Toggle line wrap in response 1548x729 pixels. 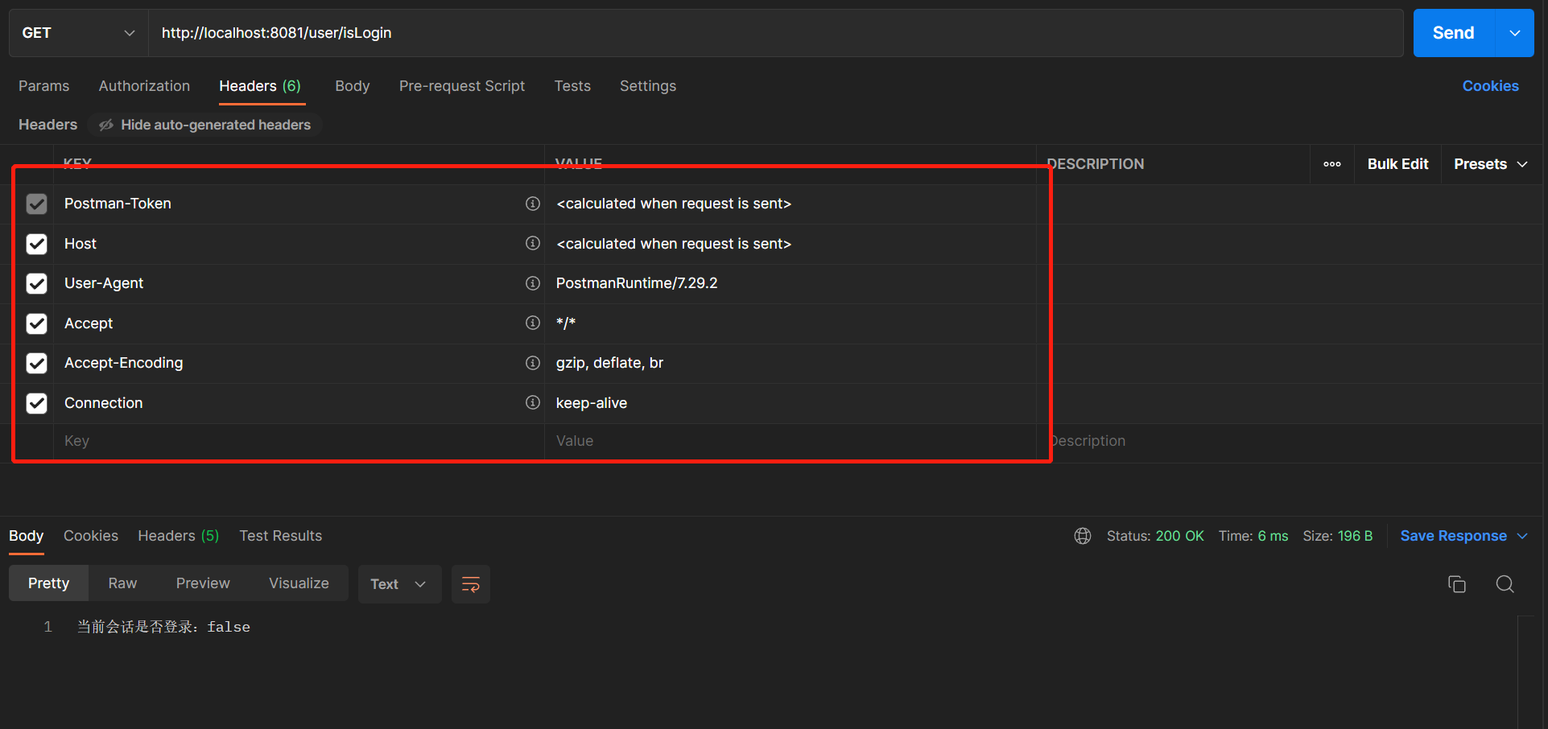click(471, 584)
